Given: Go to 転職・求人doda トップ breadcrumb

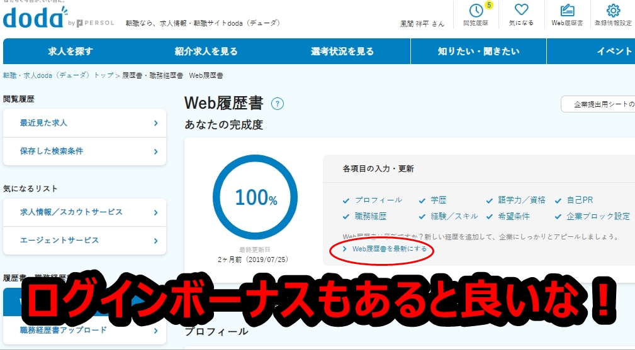Looking at the screenshot, I should [59, 75].
